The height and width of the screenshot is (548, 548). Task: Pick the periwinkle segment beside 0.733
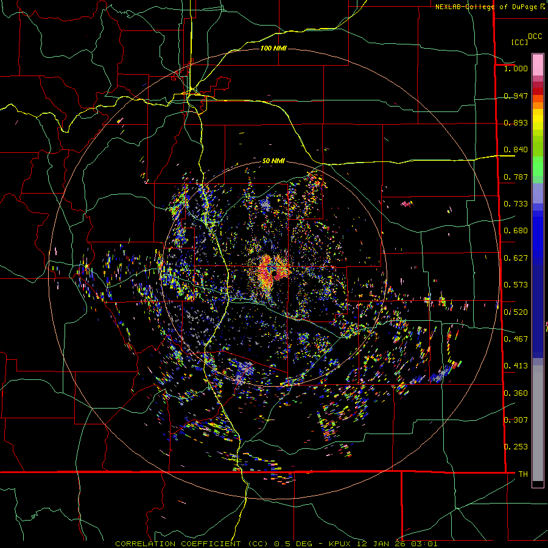[x=538, y=193]
